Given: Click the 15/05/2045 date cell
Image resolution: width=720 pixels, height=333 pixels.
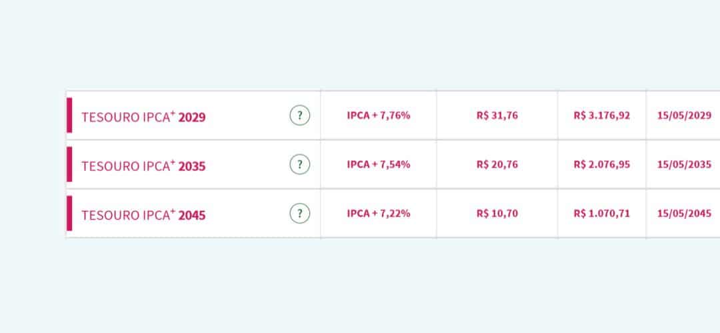Looking at the screenshot, I should tap(684, 214).
